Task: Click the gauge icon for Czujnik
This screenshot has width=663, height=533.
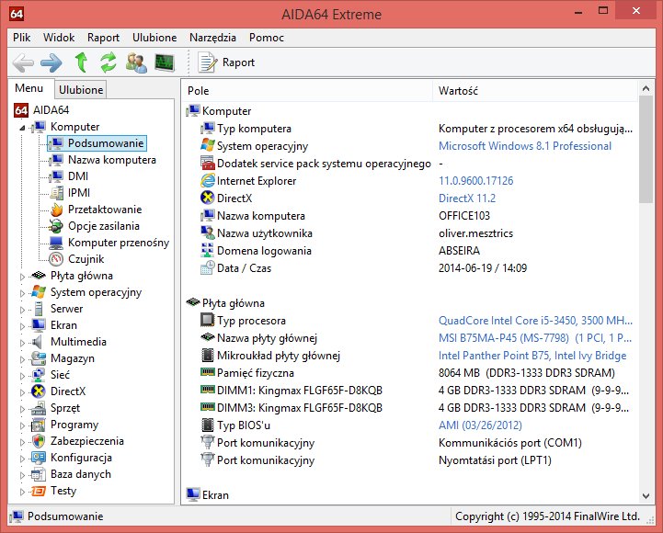Action: [x=56, y=259]
